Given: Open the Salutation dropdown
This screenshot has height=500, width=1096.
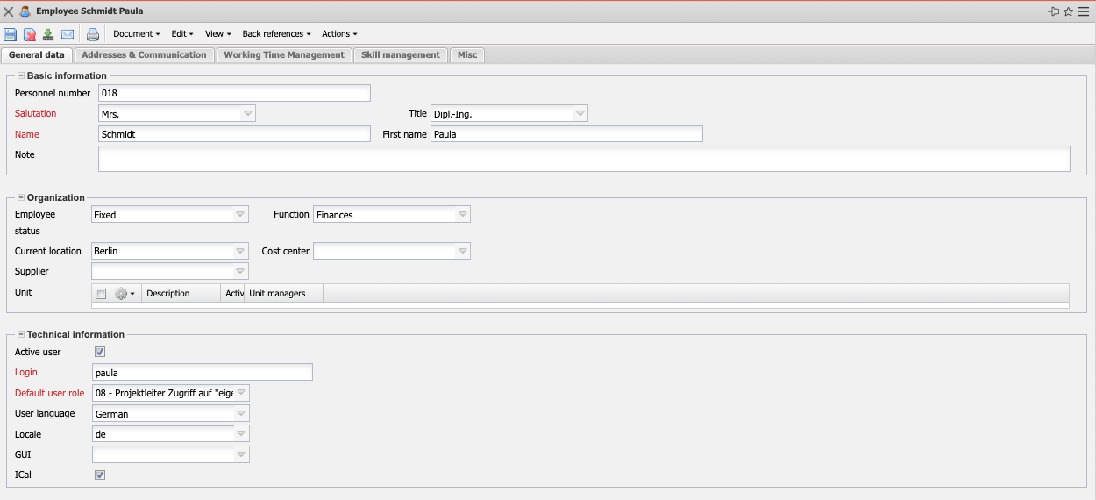Looking at the screenshot, I should click(248, 114).
